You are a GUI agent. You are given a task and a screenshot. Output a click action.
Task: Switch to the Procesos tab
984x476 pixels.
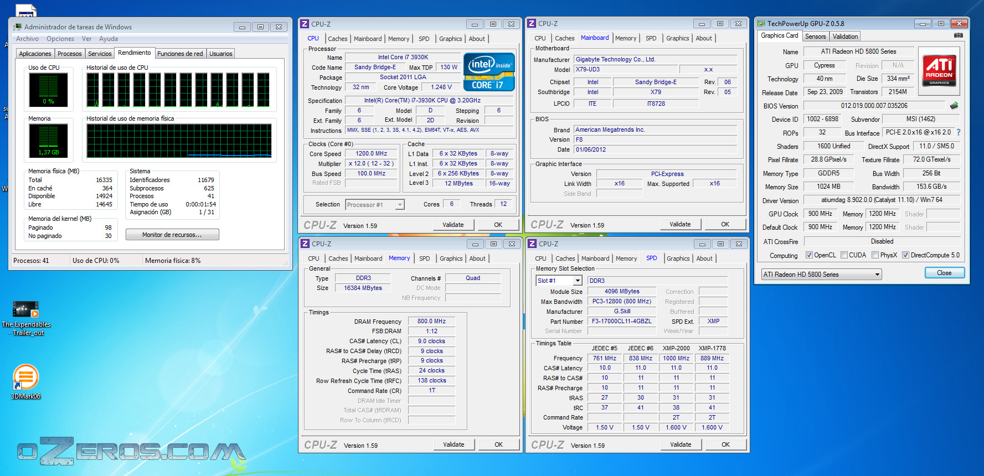click(x=69, y=54)
